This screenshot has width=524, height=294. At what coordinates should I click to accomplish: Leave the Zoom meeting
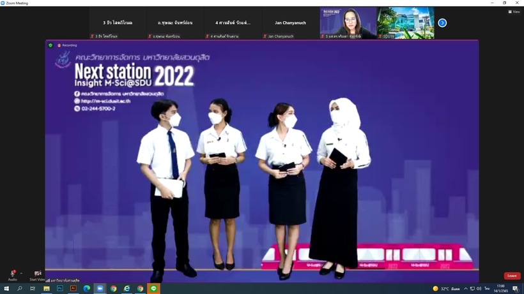[x=512, y=276]
